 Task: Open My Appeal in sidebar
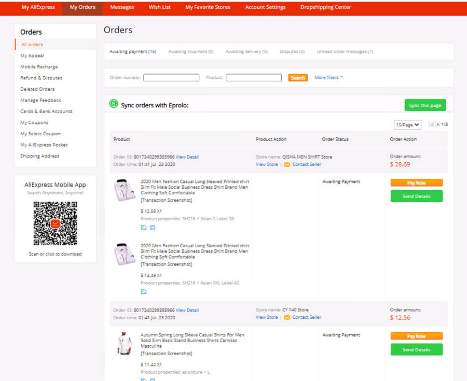click(x=32, y=55)
